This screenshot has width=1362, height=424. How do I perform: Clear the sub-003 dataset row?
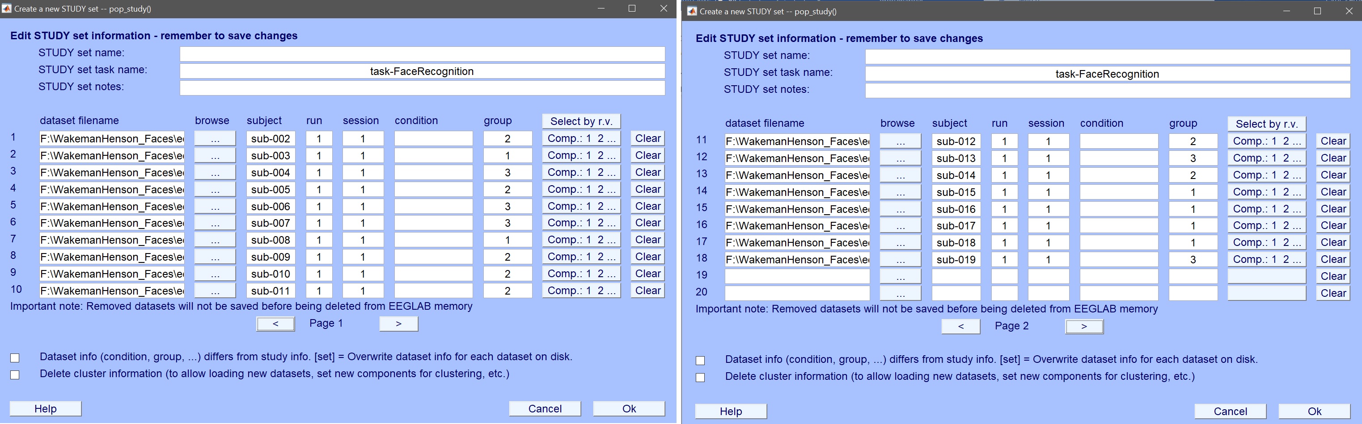(648, 155)
